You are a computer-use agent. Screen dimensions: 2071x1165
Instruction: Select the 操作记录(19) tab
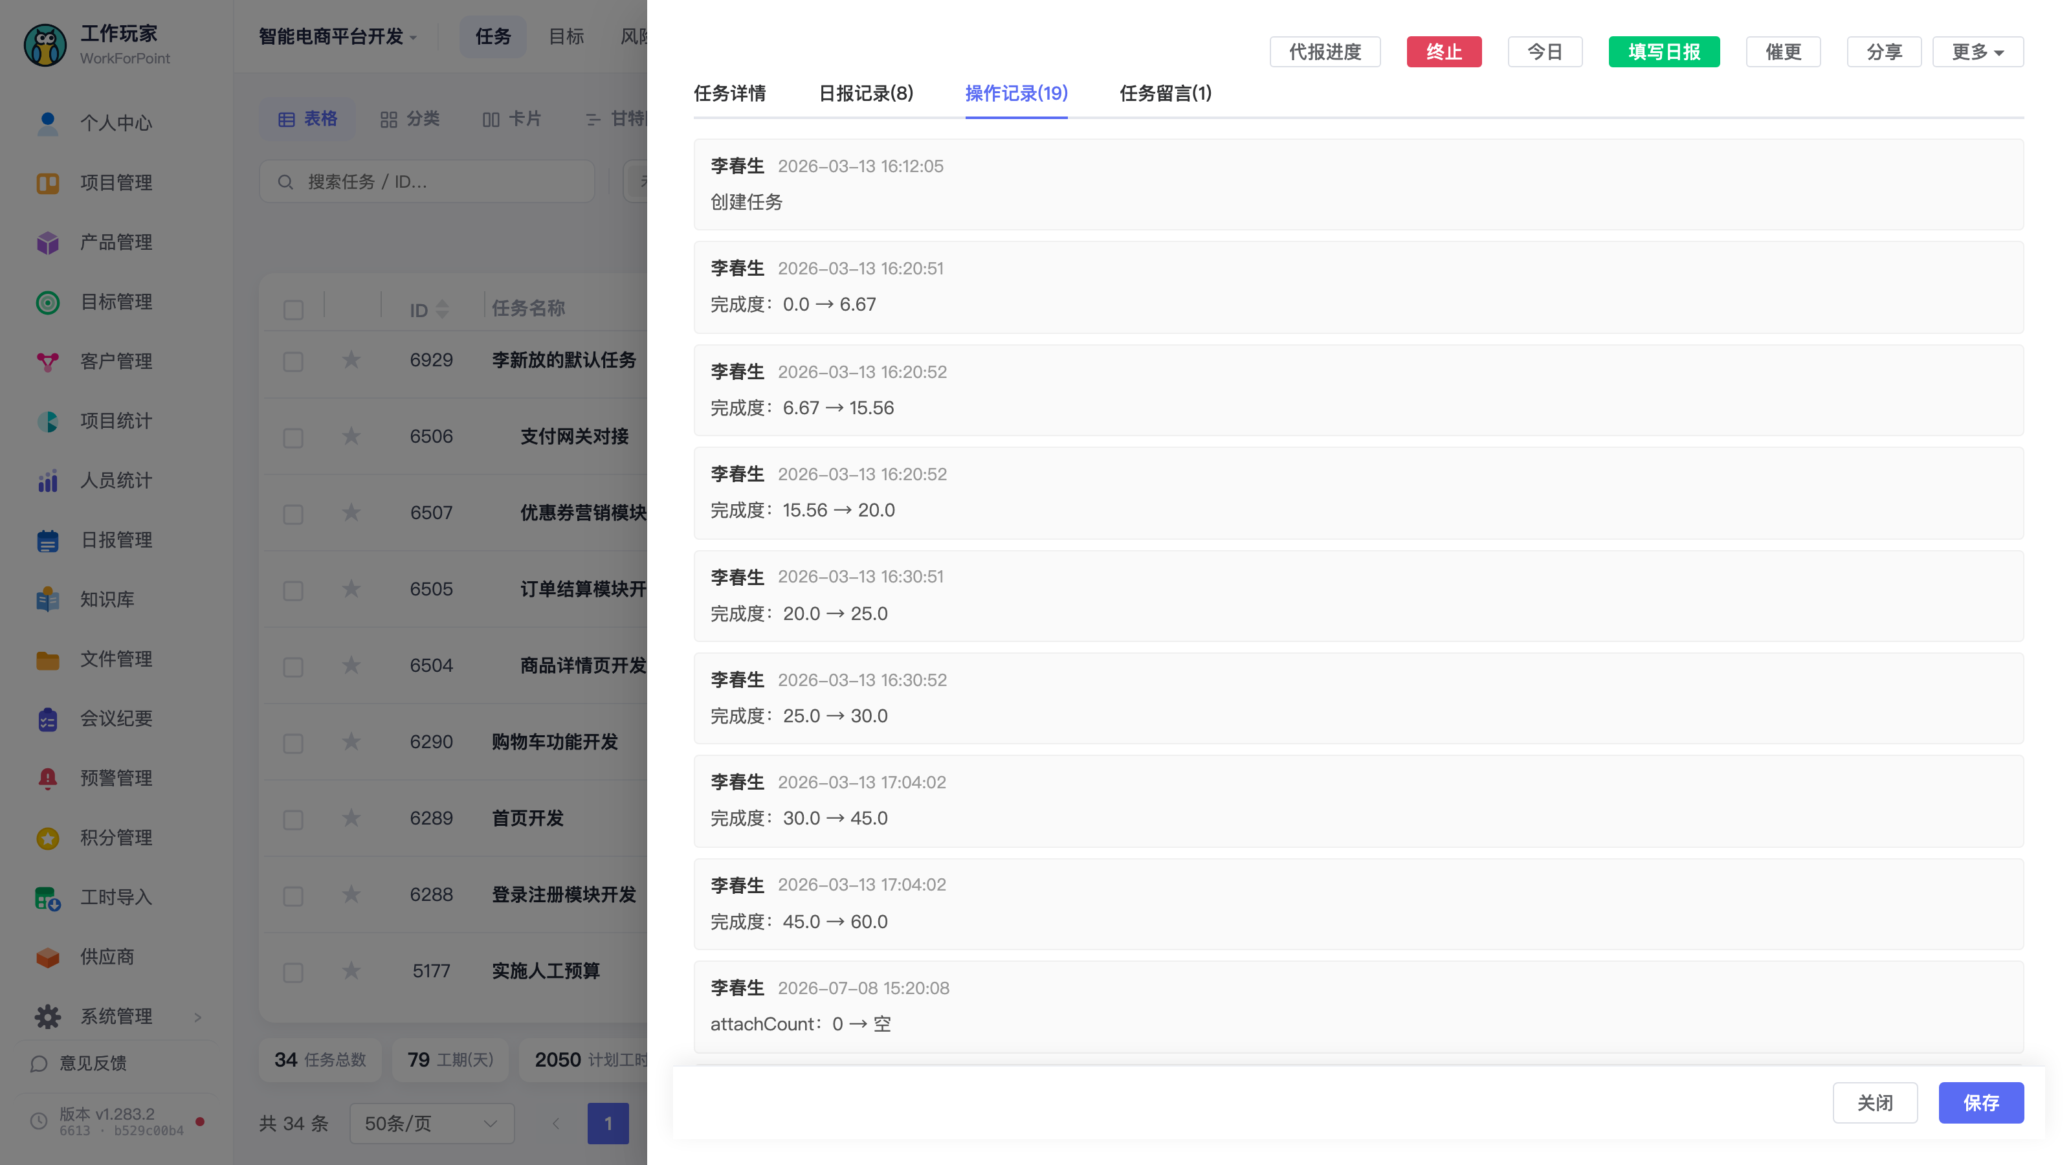[x=1016, y=93]
